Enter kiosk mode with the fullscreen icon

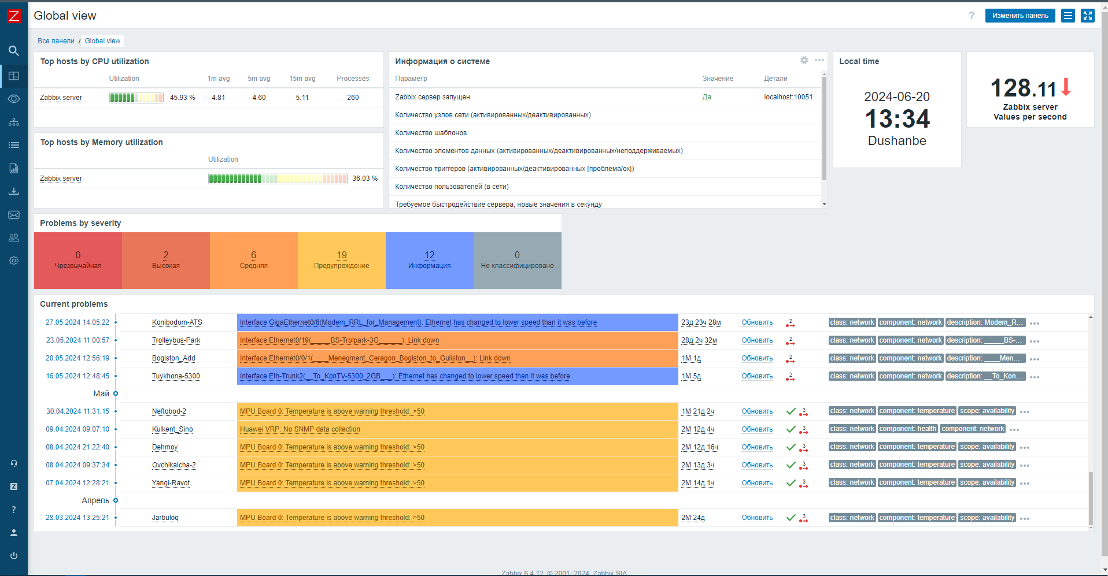tap(1088, 16)
